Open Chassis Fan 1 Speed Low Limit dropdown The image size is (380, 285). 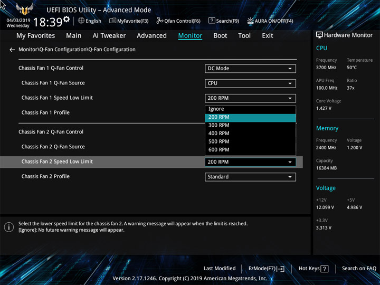pos(250,98)
